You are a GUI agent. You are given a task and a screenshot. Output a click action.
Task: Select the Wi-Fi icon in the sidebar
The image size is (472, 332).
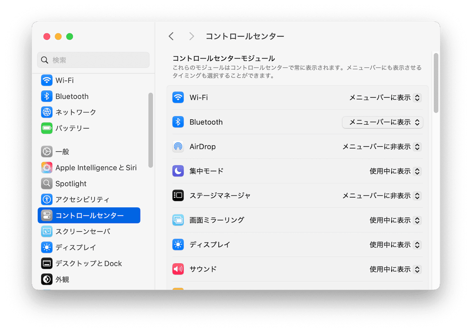[x=47, y=80]
